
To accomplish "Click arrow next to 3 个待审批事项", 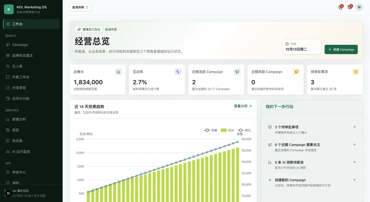I will tap(354, 127).
